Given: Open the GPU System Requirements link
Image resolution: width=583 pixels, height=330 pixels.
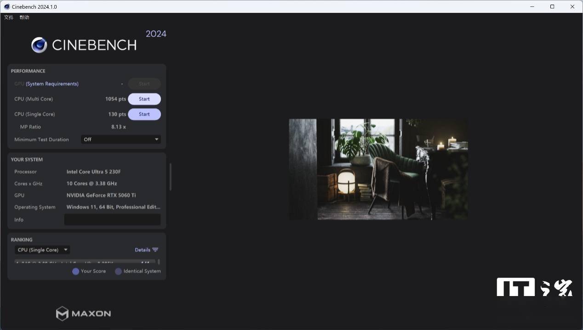Looking at the screenshot, I should [52, 84].
